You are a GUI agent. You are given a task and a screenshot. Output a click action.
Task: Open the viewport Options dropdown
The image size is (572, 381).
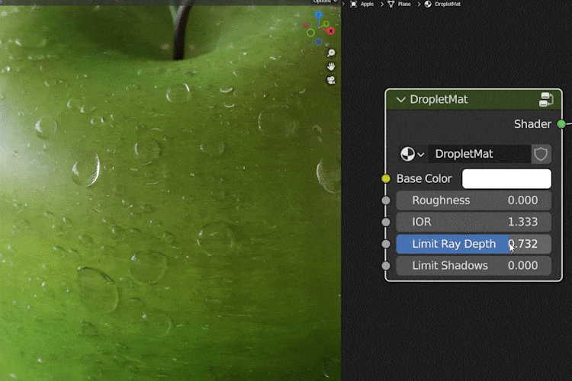pyautogui.click(x=323, y=2)
